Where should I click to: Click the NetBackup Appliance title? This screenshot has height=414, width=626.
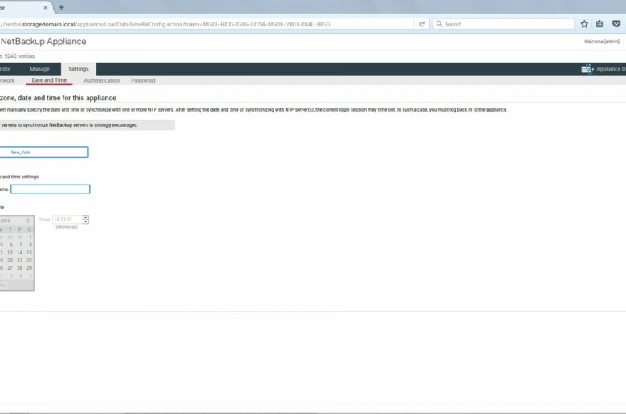(x=43, y=41)
